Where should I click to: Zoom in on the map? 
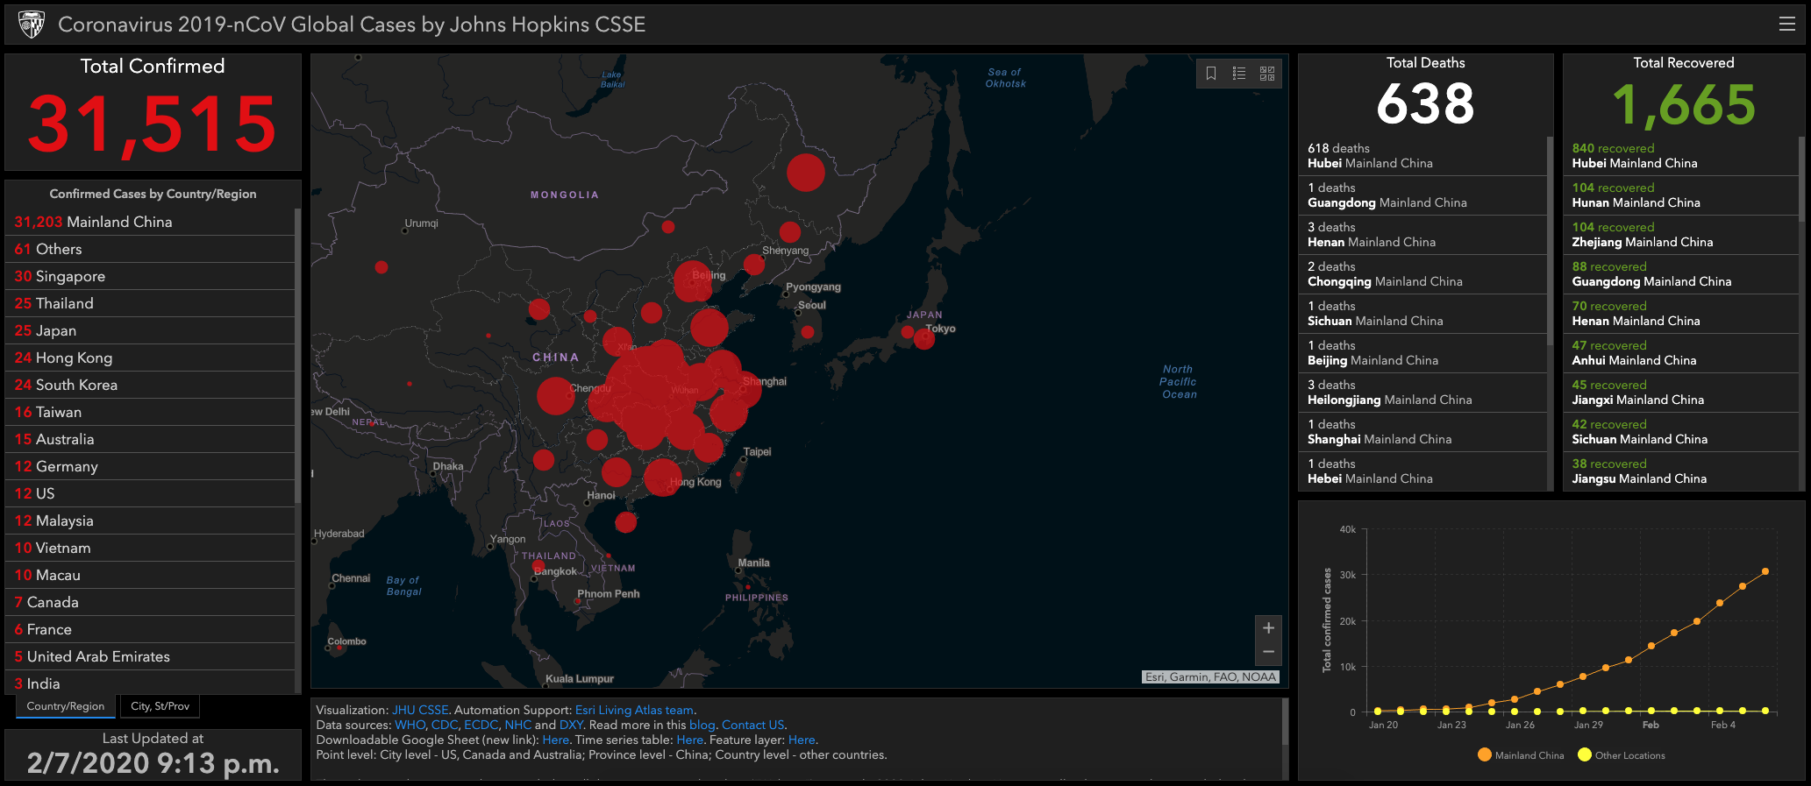coord(1268,628)
